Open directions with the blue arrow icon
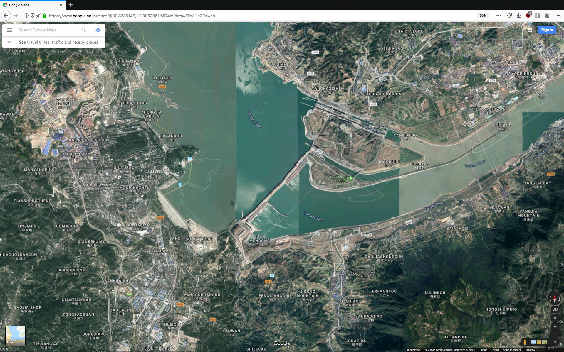The height and width of the screenshot is (352, 564). (98, 30)
